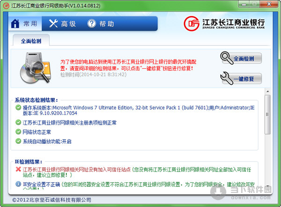Close the 网银助手 window
Screen dimensions: 281x207
click(269, 4)
